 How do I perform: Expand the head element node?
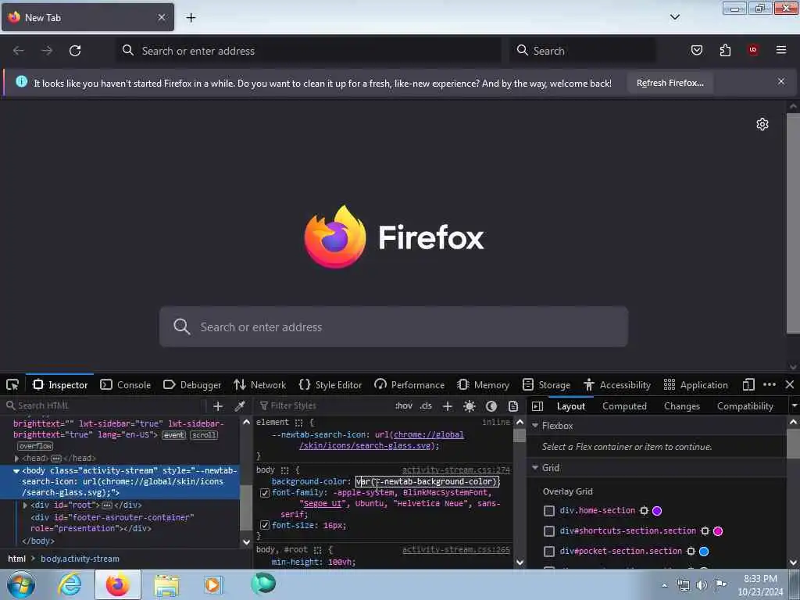point(17,458)
